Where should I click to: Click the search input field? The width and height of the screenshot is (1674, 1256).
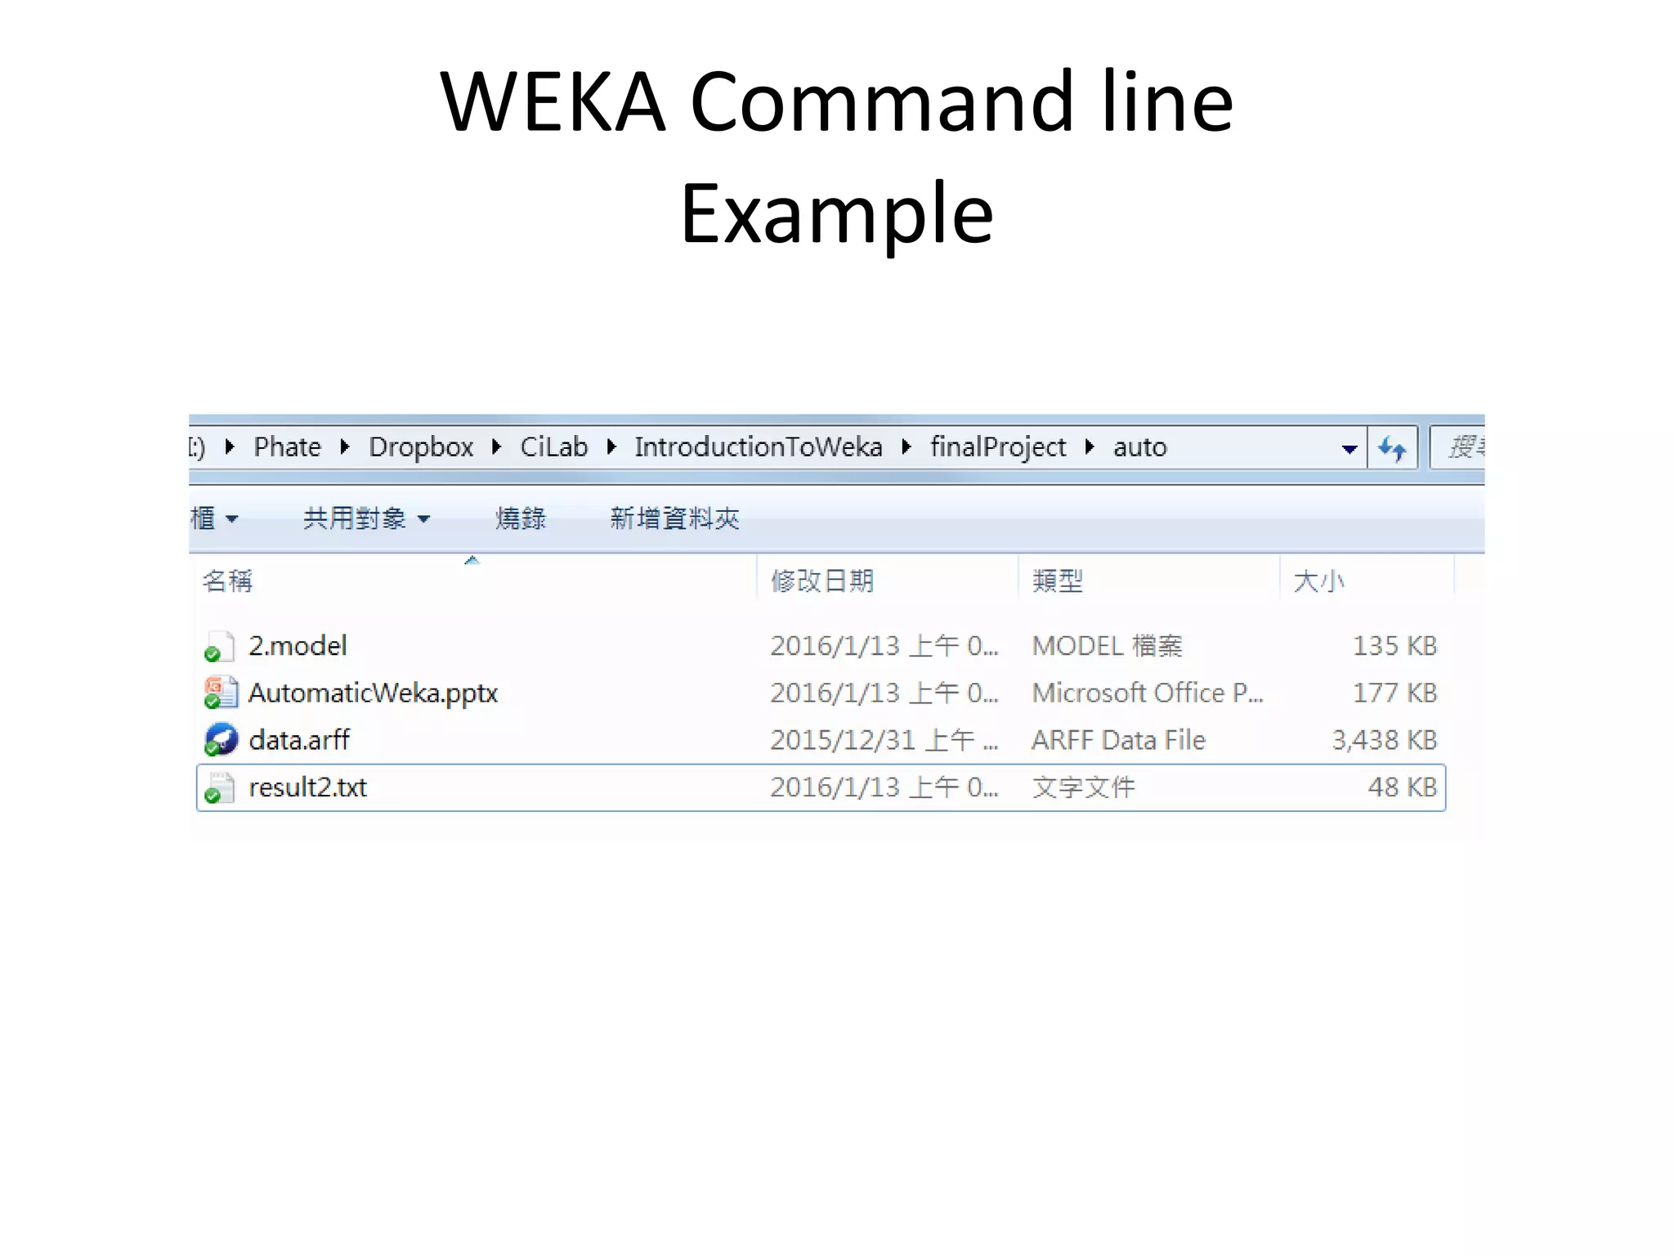1457,448
